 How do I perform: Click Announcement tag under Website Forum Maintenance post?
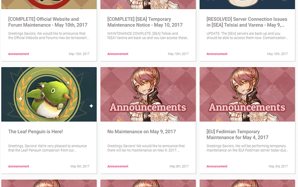click(19, 54)
